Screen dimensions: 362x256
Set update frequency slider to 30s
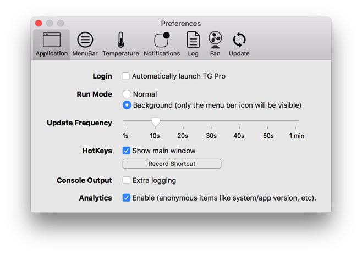coord(211,121)
